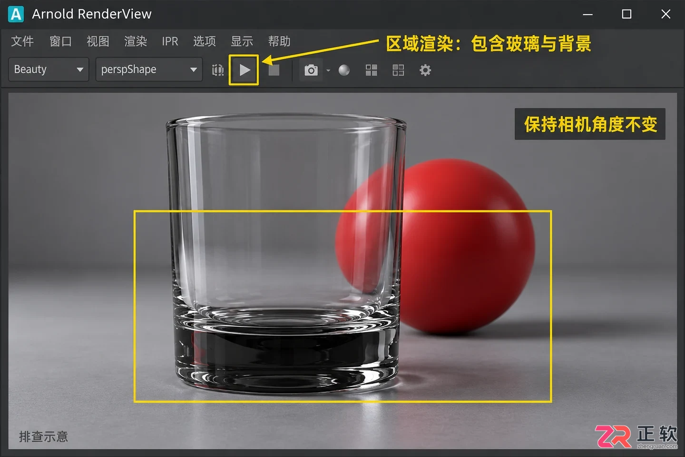Viewport: 685px width, 457px height.
Task: Open the snapshot dropdown arrow beside camera
Action: (328, 70)
